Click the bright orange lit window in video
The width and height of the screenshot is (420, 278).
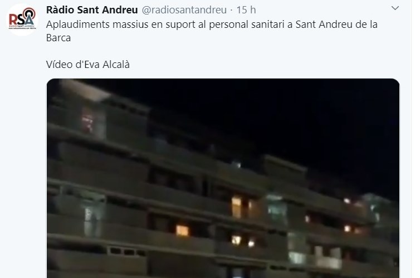click(x=182, y=231)
